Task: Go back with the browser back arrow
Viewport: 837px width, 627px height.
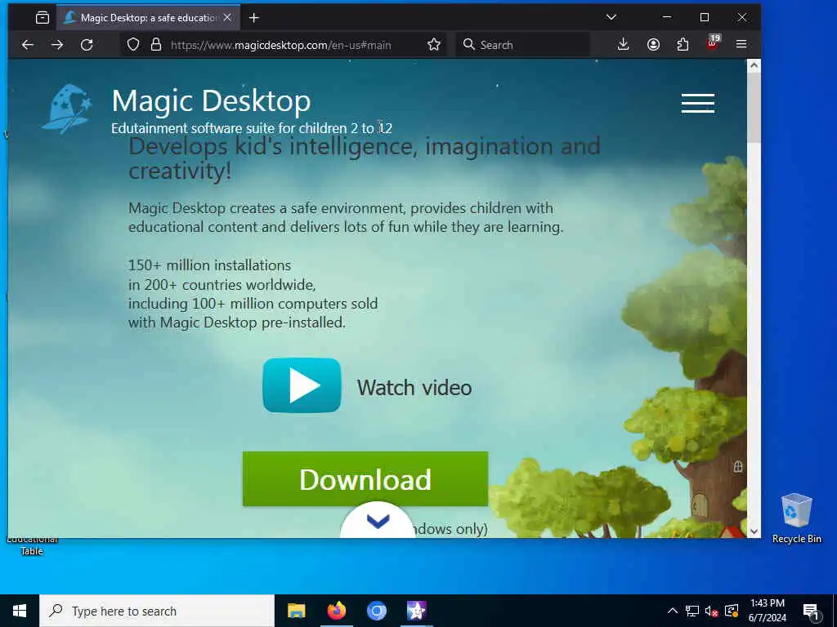Action: (28, 45)
